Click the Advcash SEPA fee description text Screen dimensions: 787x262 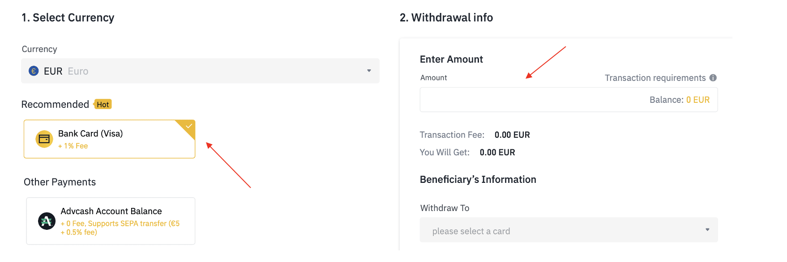point(120,228)
